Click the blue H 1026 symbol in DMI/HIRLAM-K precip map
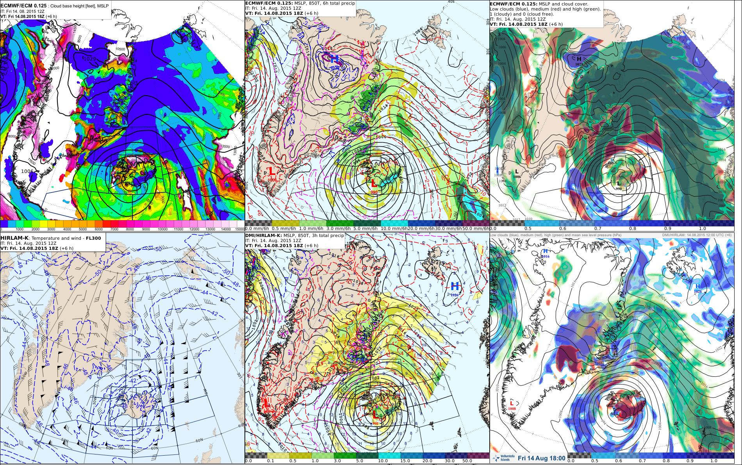 coord(454,289)
